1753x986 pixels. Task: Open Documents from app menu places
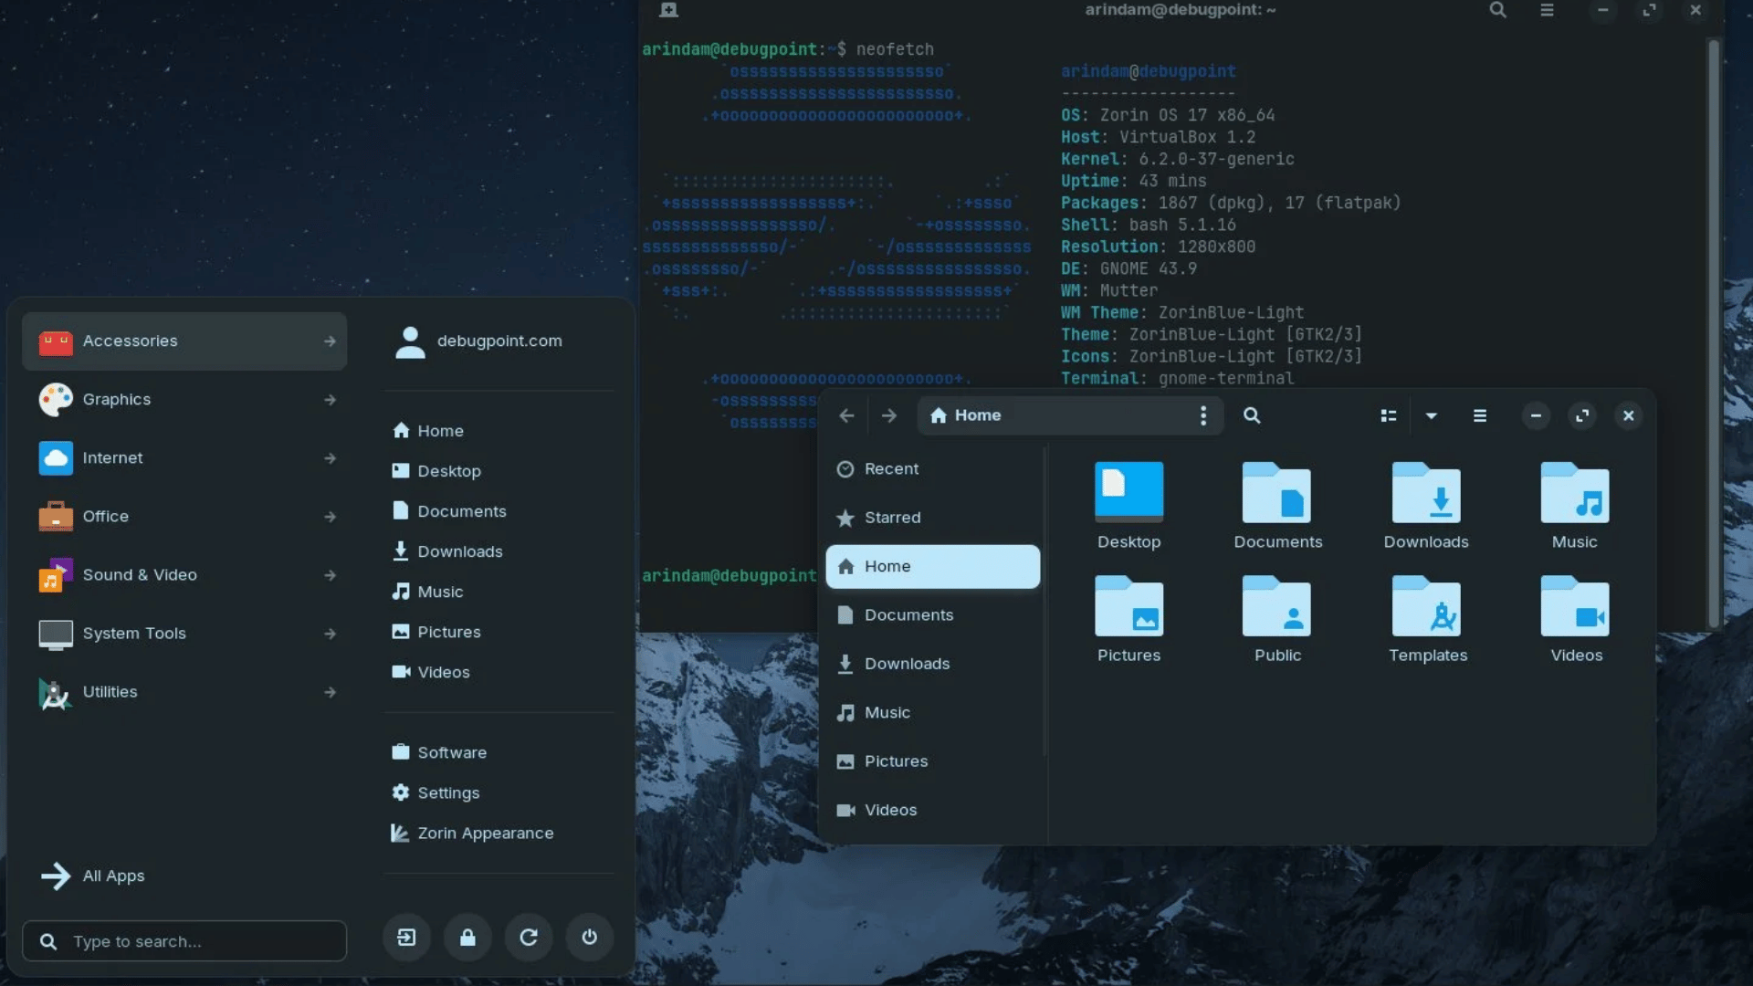(448, 511)
